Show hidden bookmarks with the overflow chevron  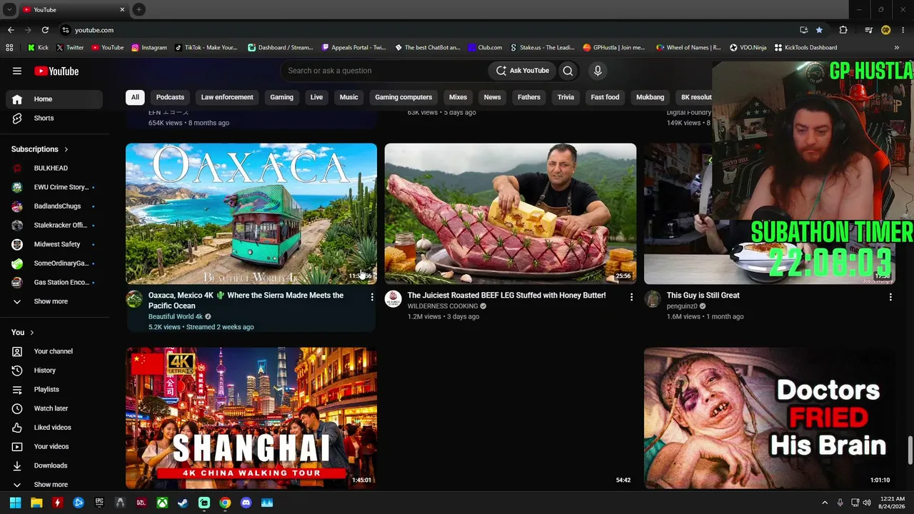point(897,48)
